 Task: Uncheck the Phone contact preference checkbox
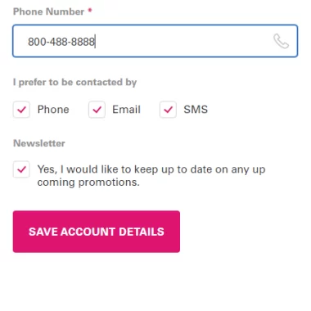pos(21,110)
